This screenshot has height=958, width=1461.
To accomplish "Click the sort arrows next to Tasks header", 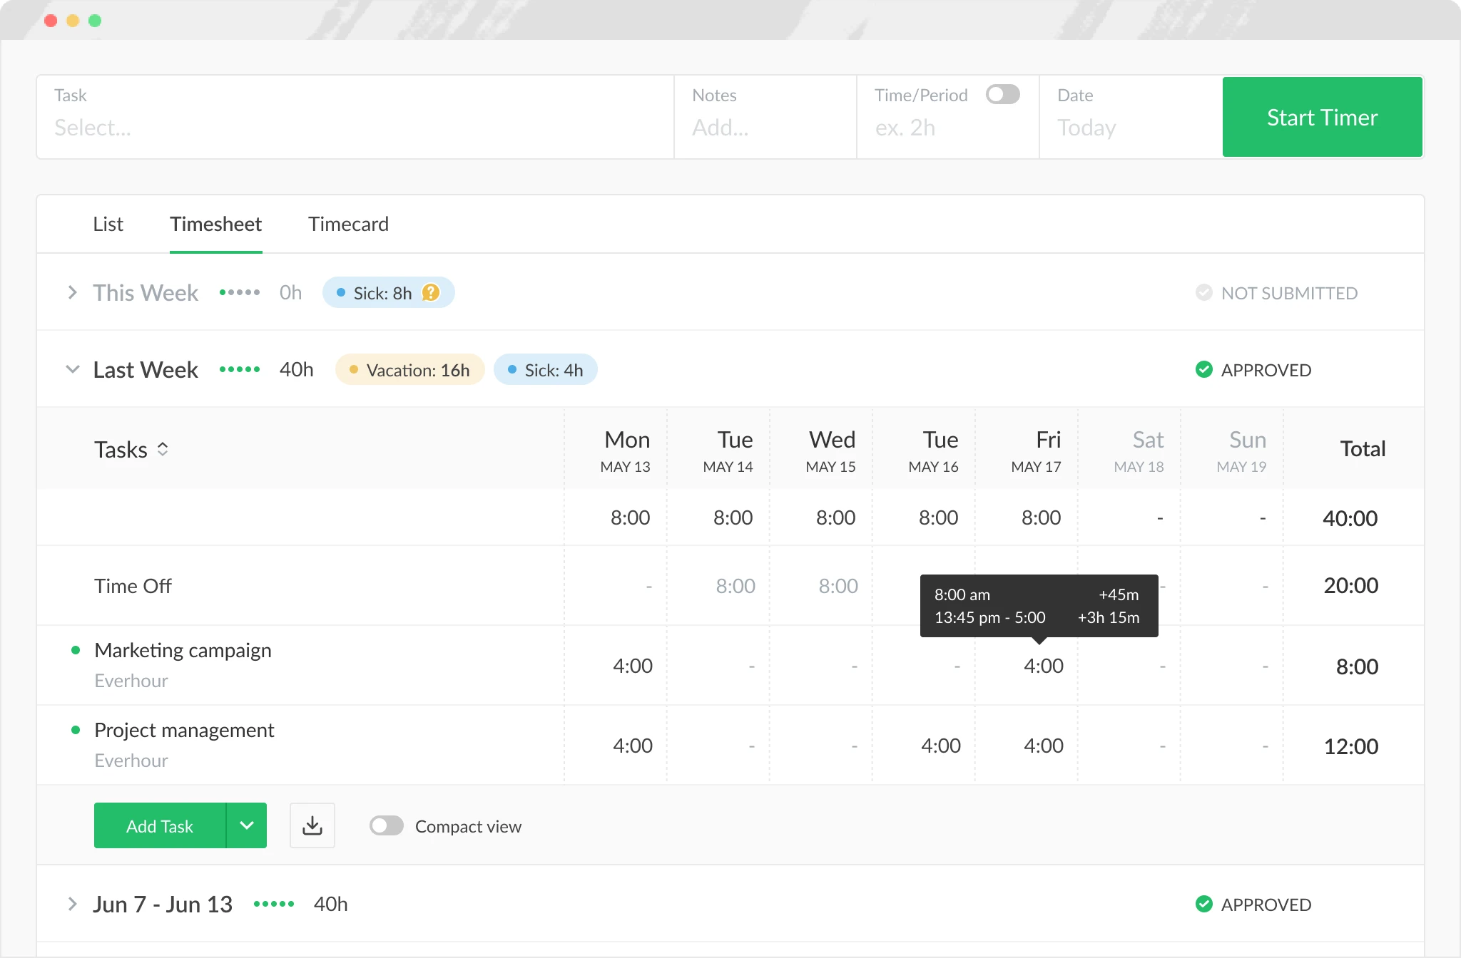I will pos(163,449).
